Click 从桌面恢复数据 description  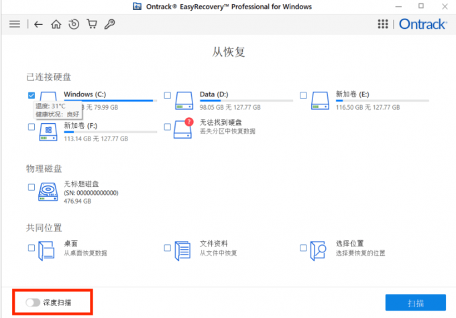(x=86, y=253)
